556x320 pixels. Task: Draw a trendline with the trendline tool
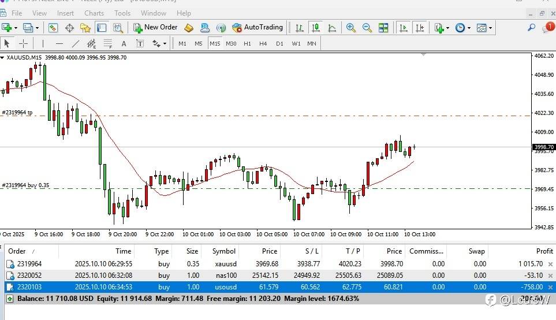click(x=76, y=43)
